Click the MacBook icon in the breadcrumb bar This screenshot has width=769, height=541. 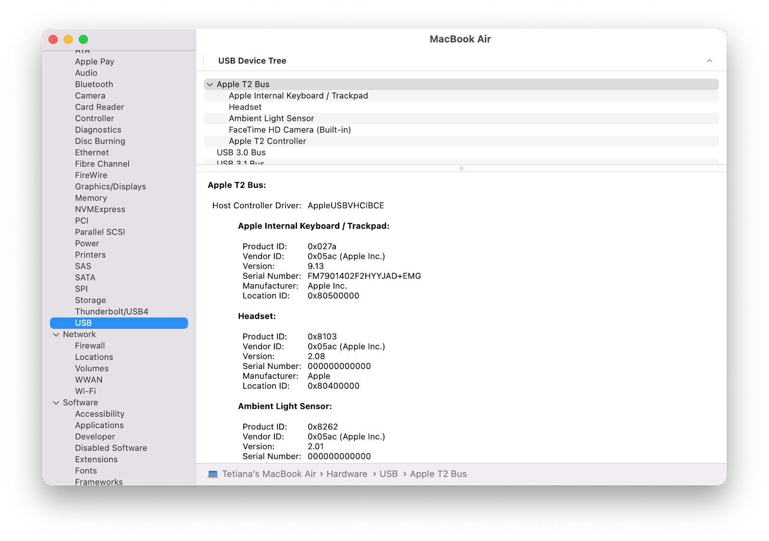click(x=213, y=474)
